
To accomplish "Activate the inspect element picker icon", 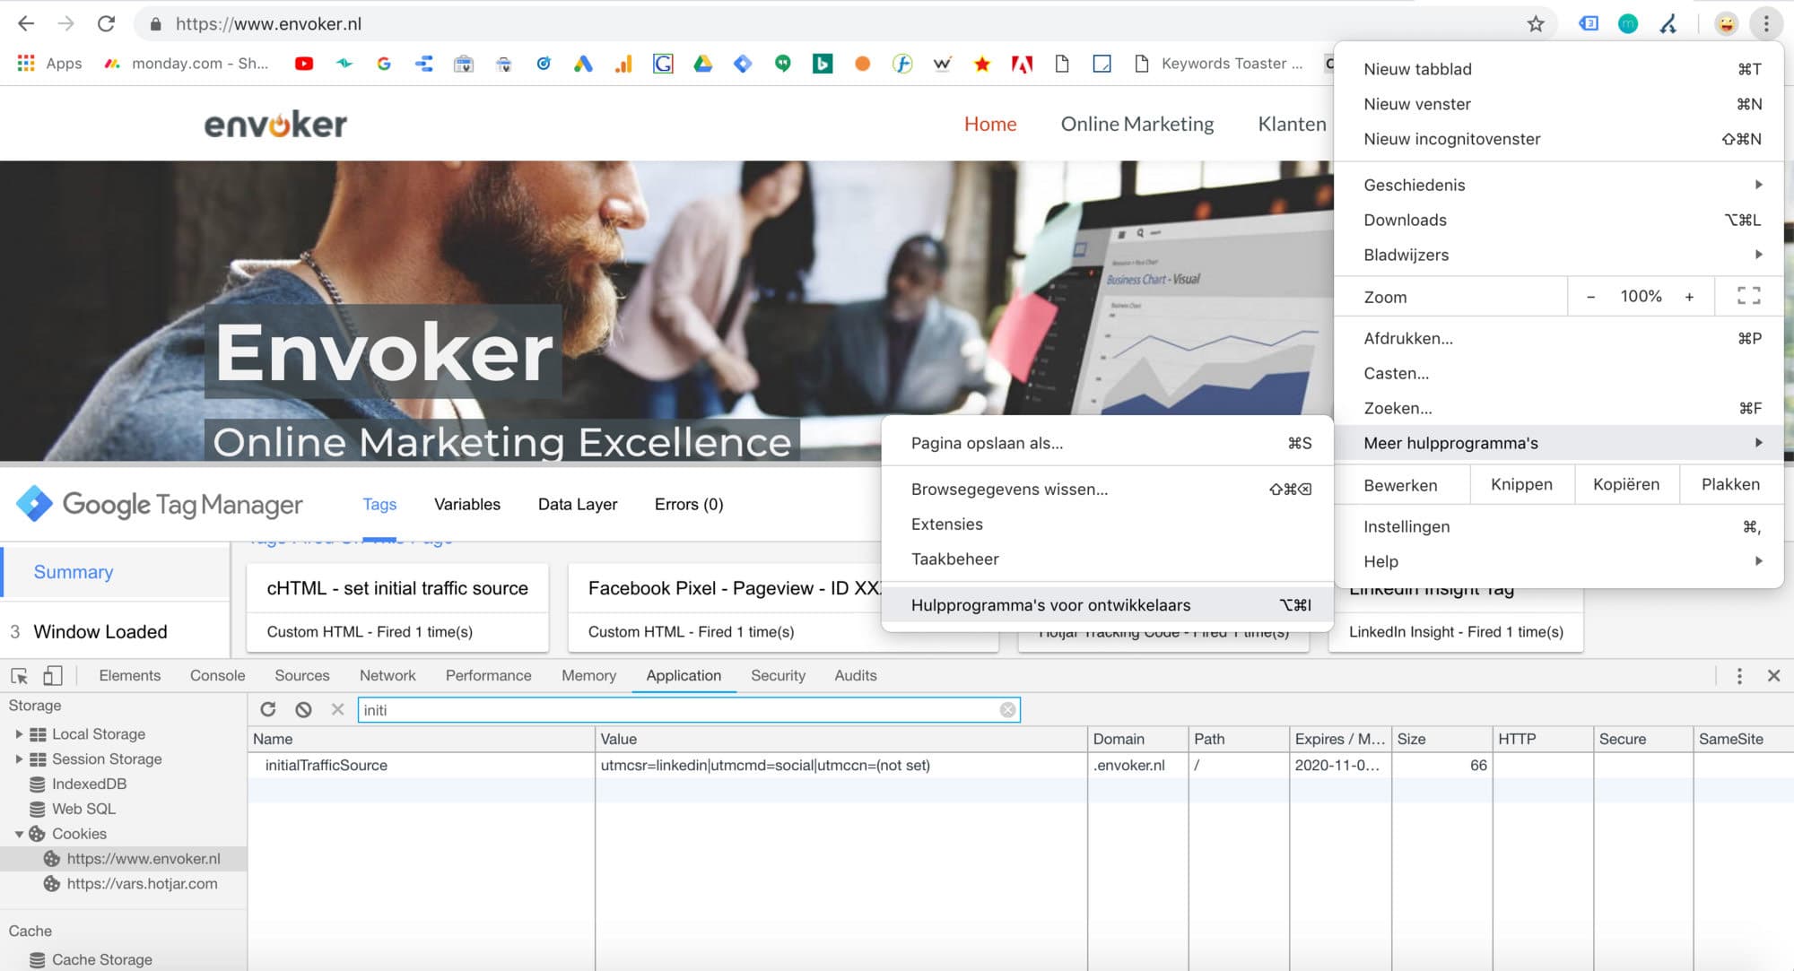I will pyautogui.click(x=19, y=675).
